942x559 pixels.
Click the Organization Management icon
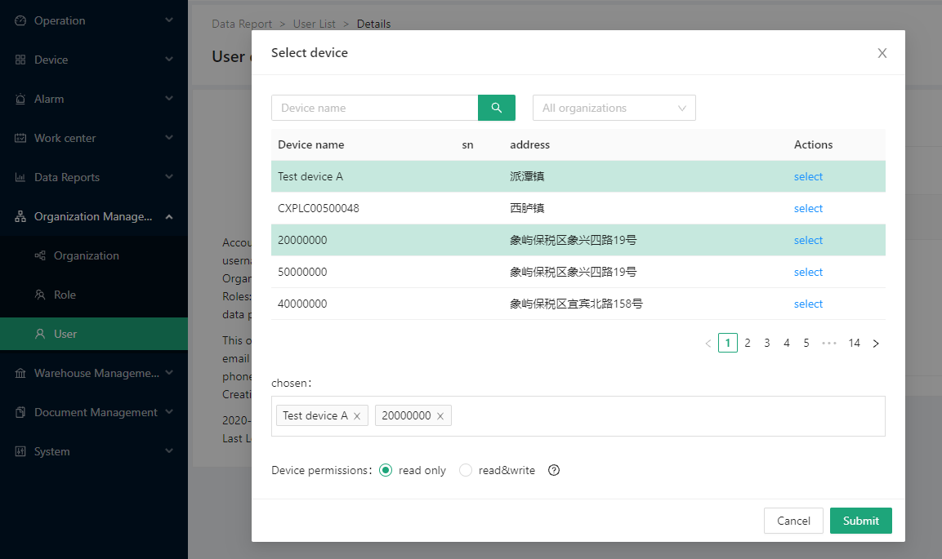coord(20,216)
